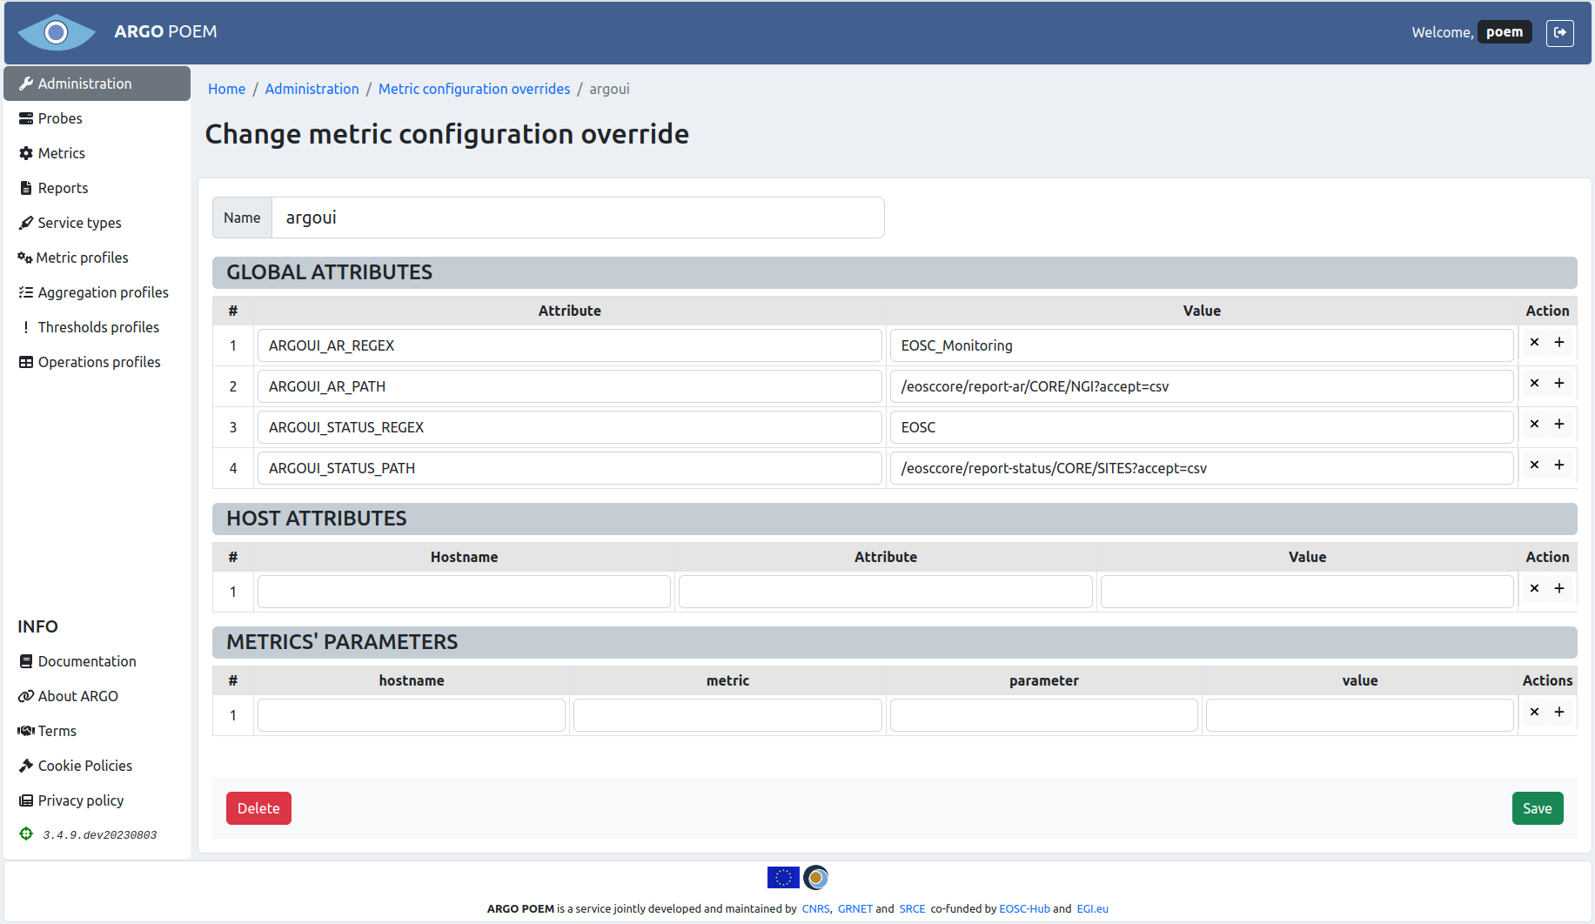Screen dimensions: 1595x924
Task: Select Administration in the sidebar
Action: coord(84,84)
